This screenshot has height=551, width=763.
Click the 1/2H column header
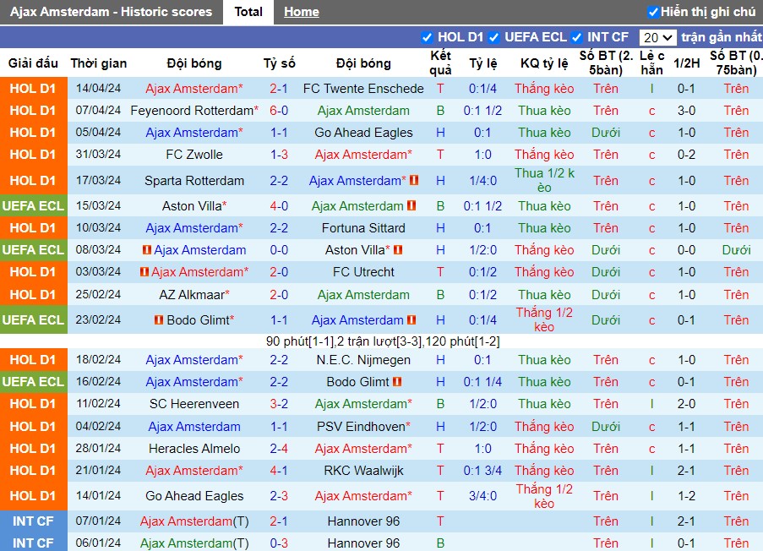tap(686, 63)
